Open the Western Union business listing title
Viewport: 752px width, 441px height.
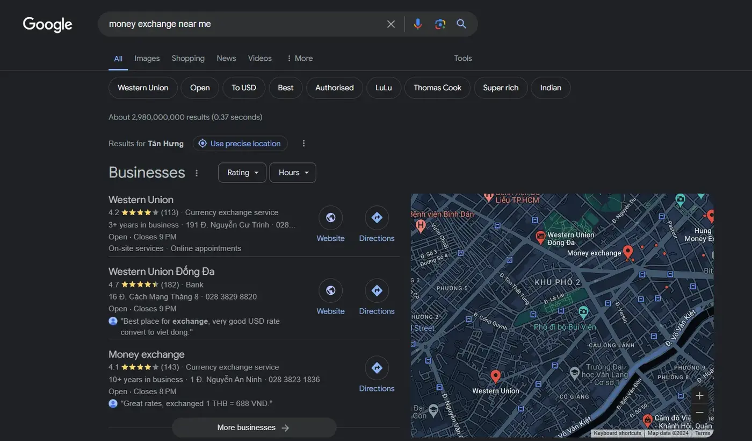(141, 200)
